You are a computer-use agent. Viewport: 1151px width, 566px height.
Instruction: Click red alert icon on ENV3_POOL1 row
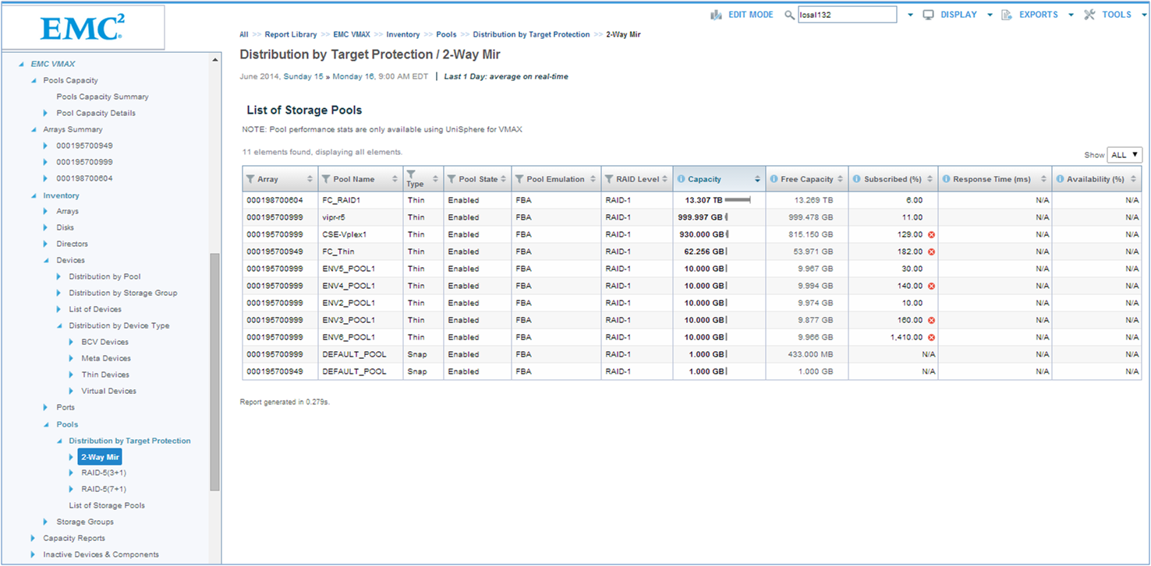tap(931, 320)
